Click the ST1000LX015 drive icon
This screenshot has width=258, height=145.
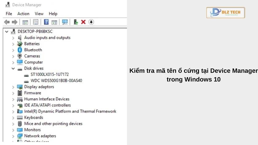(26, 75)
